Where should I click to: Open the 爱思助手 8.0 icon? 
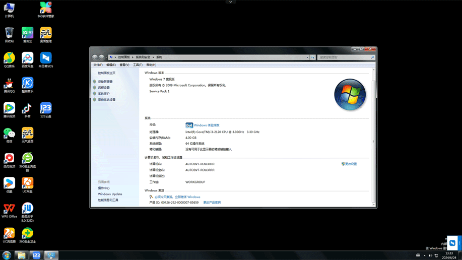27,212
